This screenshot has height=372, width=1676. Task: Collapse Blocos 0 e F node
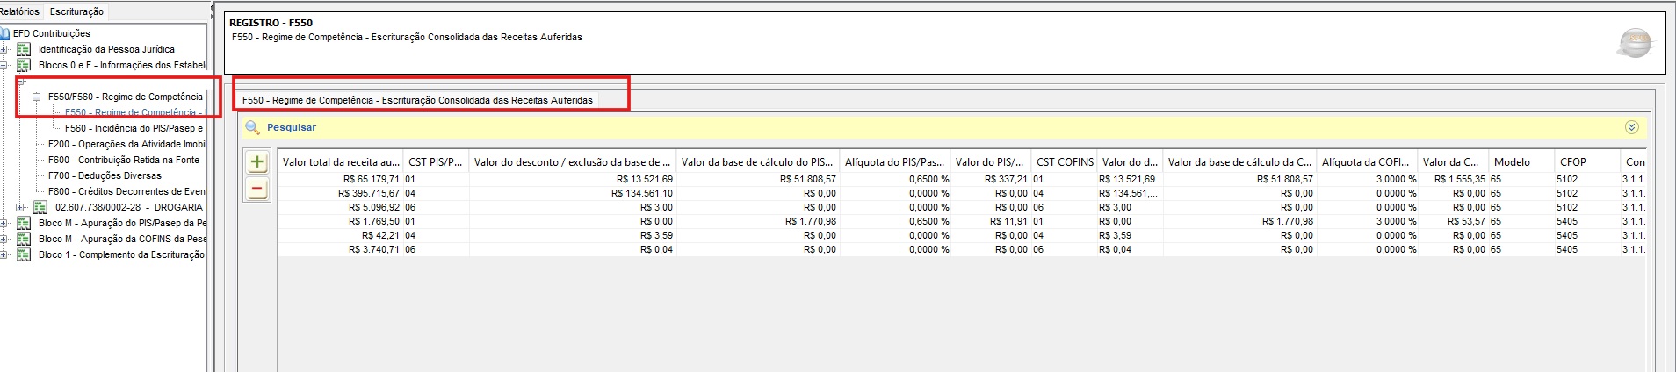(4, 65)
